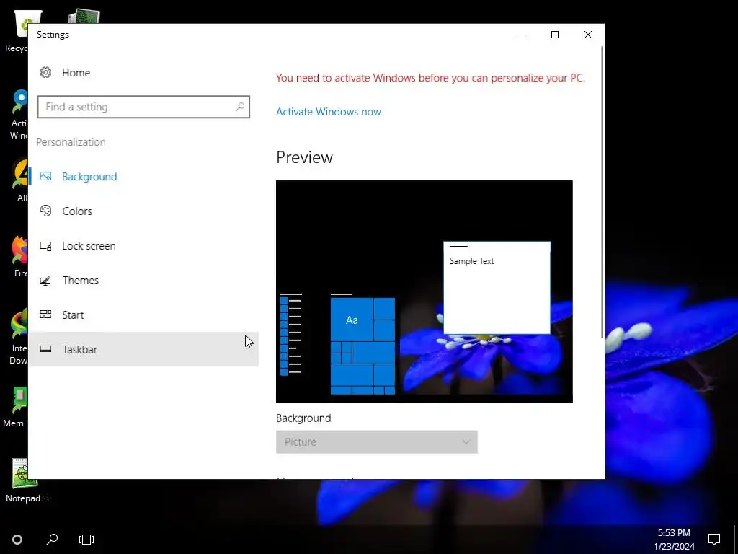Click the Aa tile in preview
The height and width of the screenshot is (554, 738).
click(x=352, y=320)
